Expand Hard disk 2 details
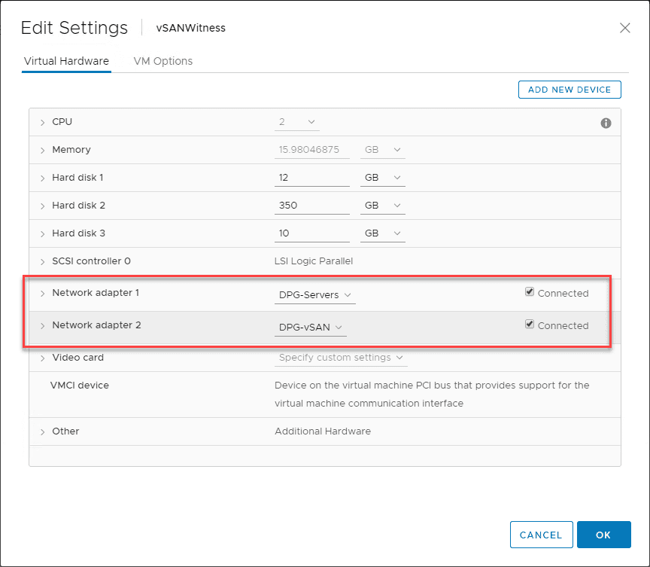 (42, 206)
